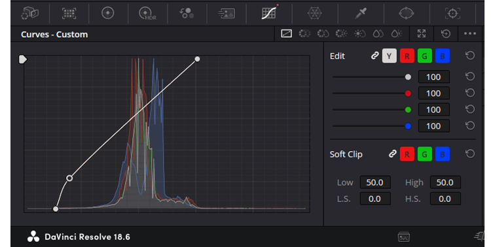Reset the Soft Clip settings
Image resolution: width=495 pixels, height=247 pixels.
tap(470, 154)
